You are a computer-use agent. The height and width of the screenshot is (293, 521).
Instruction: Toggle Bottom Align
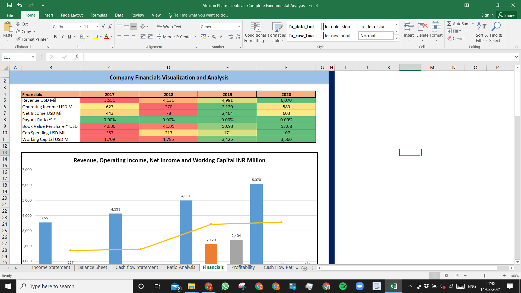(133, 27)
